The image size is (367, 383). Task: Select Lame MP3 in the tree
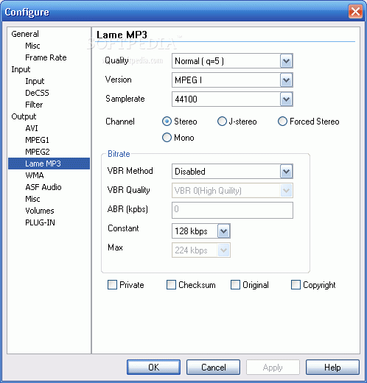(49, 164)
